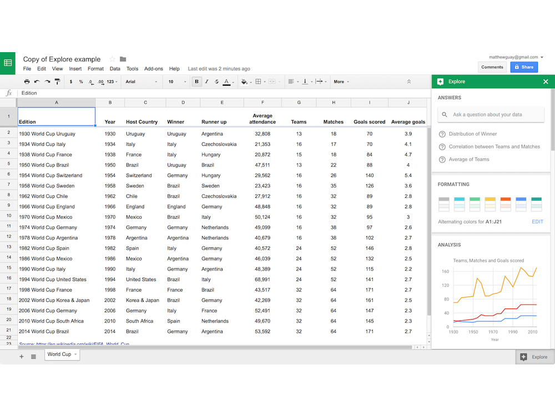
Task: Format selection as percent
Action: pos(81,82)
